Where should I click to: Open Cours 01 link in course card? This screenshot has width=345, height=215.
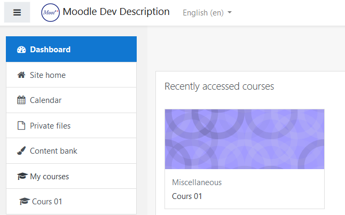pos(187,196)
